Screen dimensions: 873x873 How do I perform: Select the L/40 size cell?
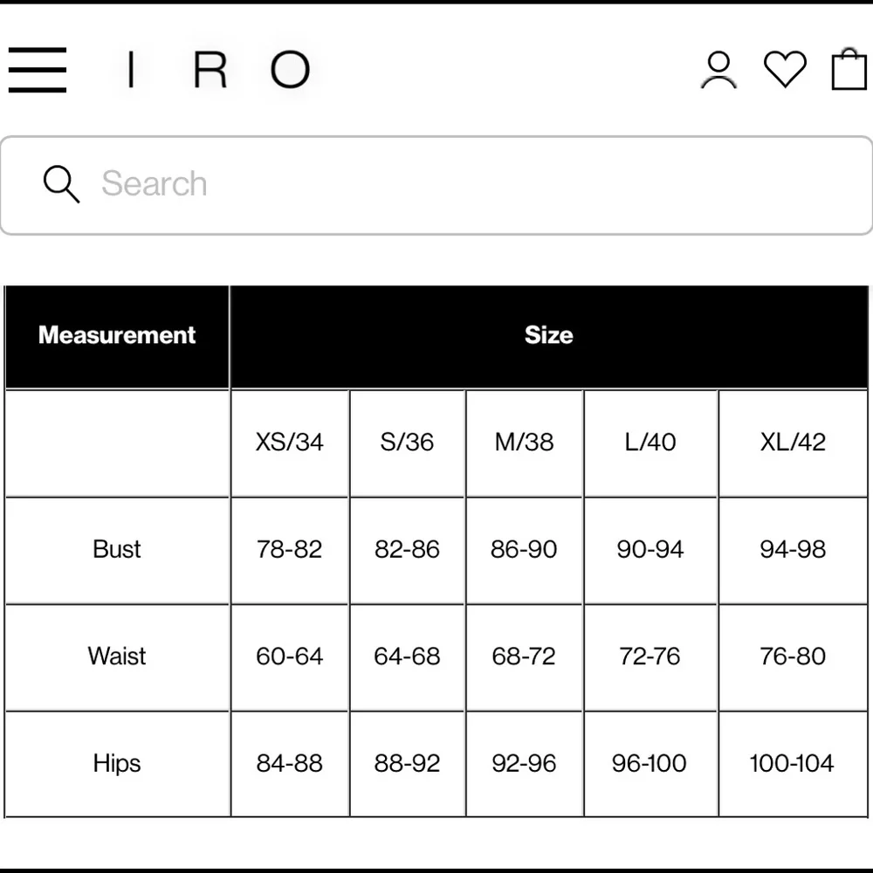click(x=650, y=443)
